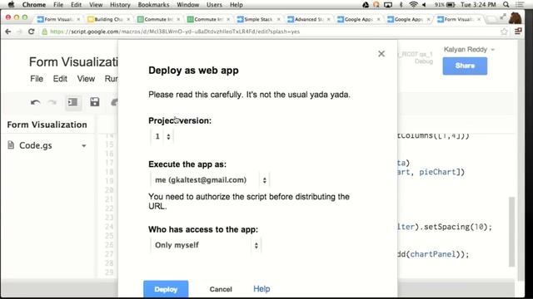533x299 pixels.
Task: Click the redo icon in toolbar
Action: point(52,102)
